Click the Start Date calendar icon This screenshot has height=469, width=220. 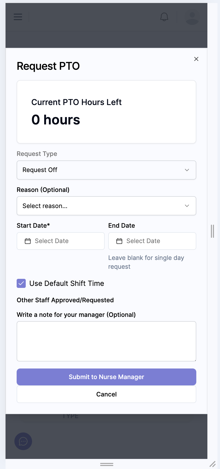pyautogui.click(x=28, y=241)
